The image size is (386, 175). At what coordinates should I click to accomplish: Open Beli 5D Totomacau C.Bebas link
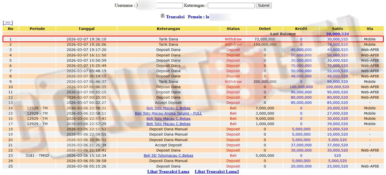168,156
